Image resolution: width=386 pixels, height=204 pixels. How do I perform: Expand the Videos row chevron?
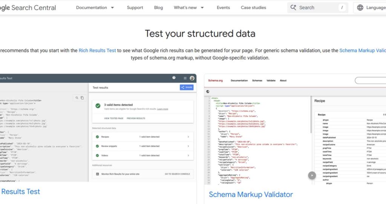(188, 155)
